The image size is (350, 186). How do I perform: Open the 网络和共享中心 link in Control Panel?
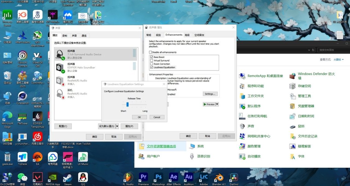[259, 136]
